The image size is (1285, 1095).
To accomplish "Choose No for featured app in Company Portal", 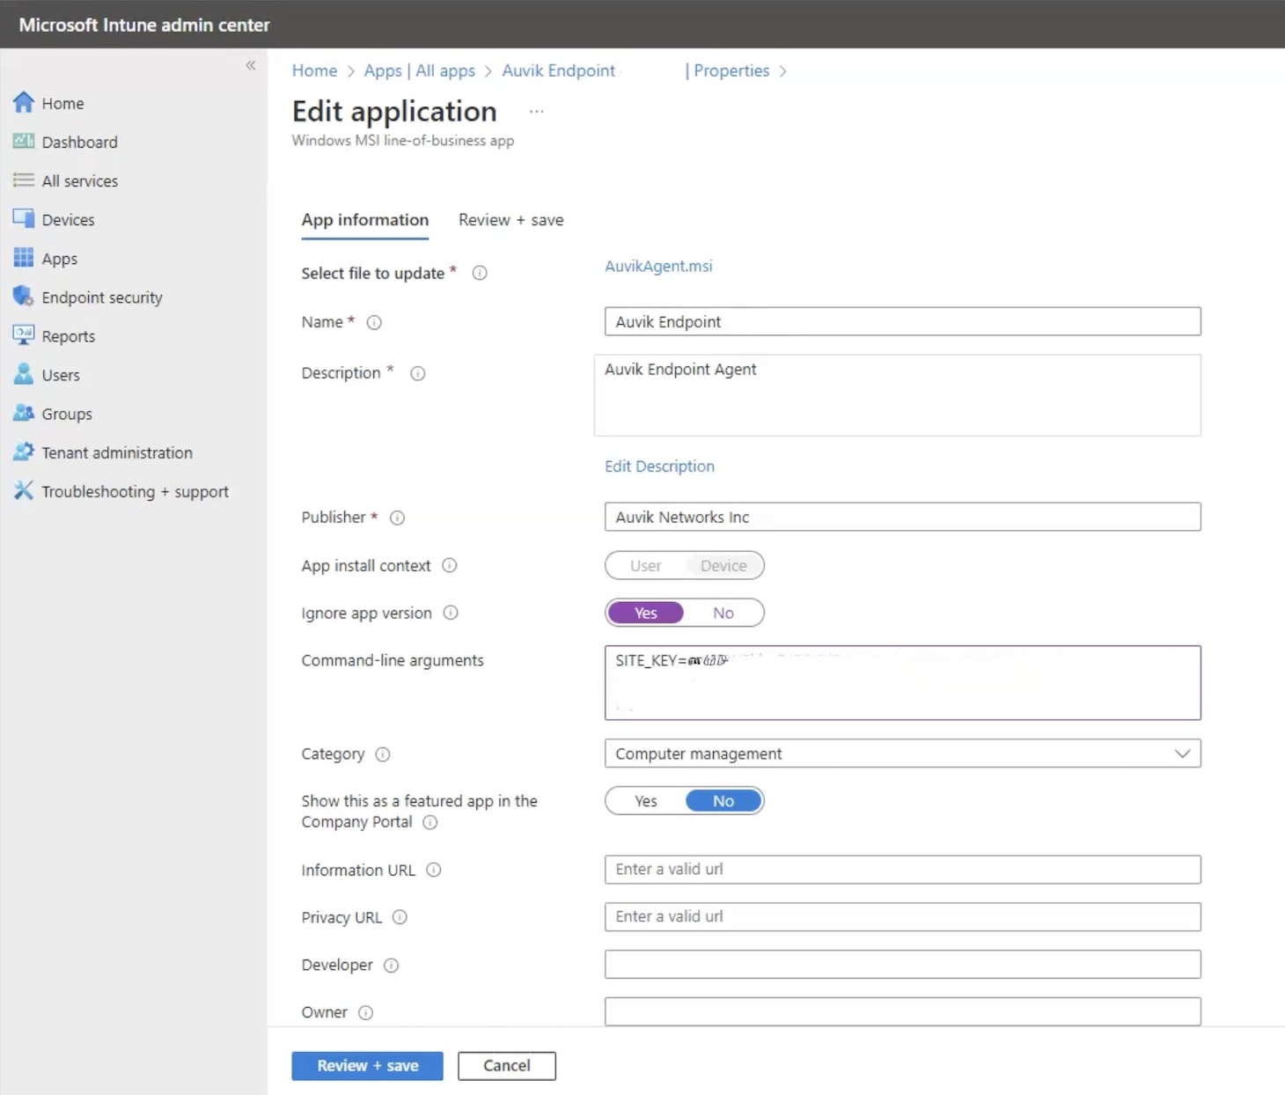I will coord(723,801).
